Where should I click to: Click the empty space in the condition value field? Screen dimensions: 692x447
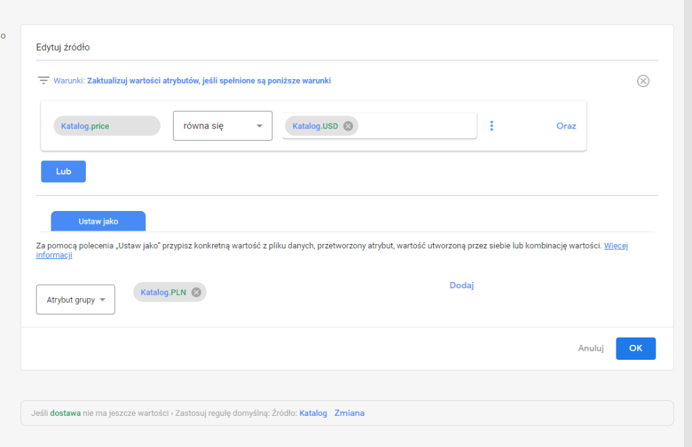click(x=416, y=126)
